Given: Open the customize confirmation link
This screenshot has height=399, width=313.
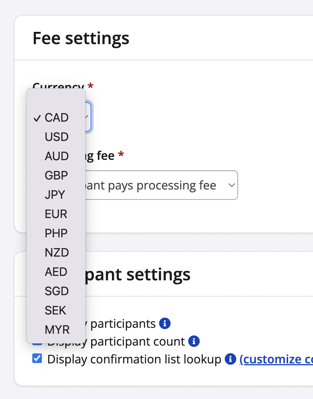Looking at the screenshot, I should [x=276, y=359].
